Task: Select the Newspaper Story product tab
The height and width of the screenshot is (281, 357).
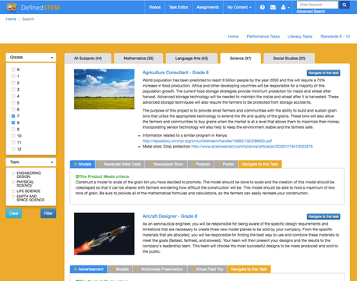Action: (x=166, y=164)
